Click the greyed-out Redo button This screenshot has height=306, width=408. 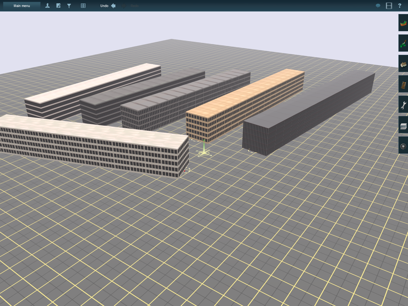tap(130, 6)
